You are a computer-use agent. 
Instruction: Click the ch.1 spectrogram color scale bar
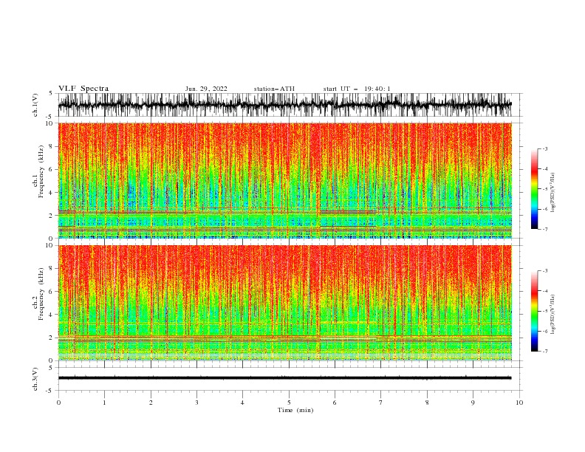(534, 189)
